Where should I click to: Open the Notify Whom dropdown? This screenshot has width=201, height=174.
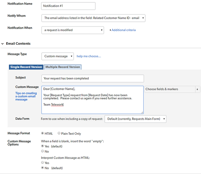pyautogui.click(x=93, y=18)
